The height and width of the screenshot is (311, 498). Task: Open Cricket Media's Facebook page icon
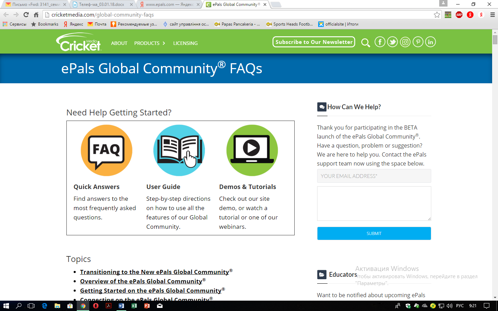(380, 42)
